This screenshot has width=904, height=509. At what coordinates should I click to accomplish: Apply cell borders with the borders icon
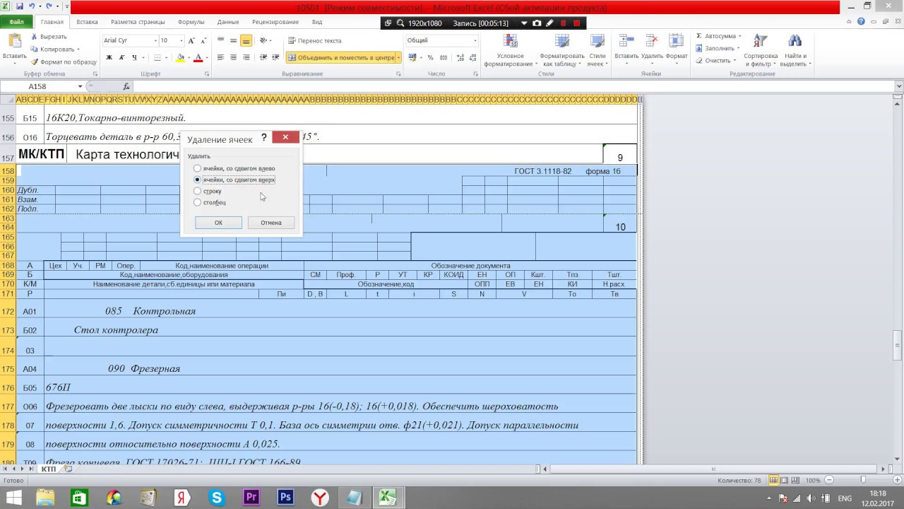[x=157, y=58]
